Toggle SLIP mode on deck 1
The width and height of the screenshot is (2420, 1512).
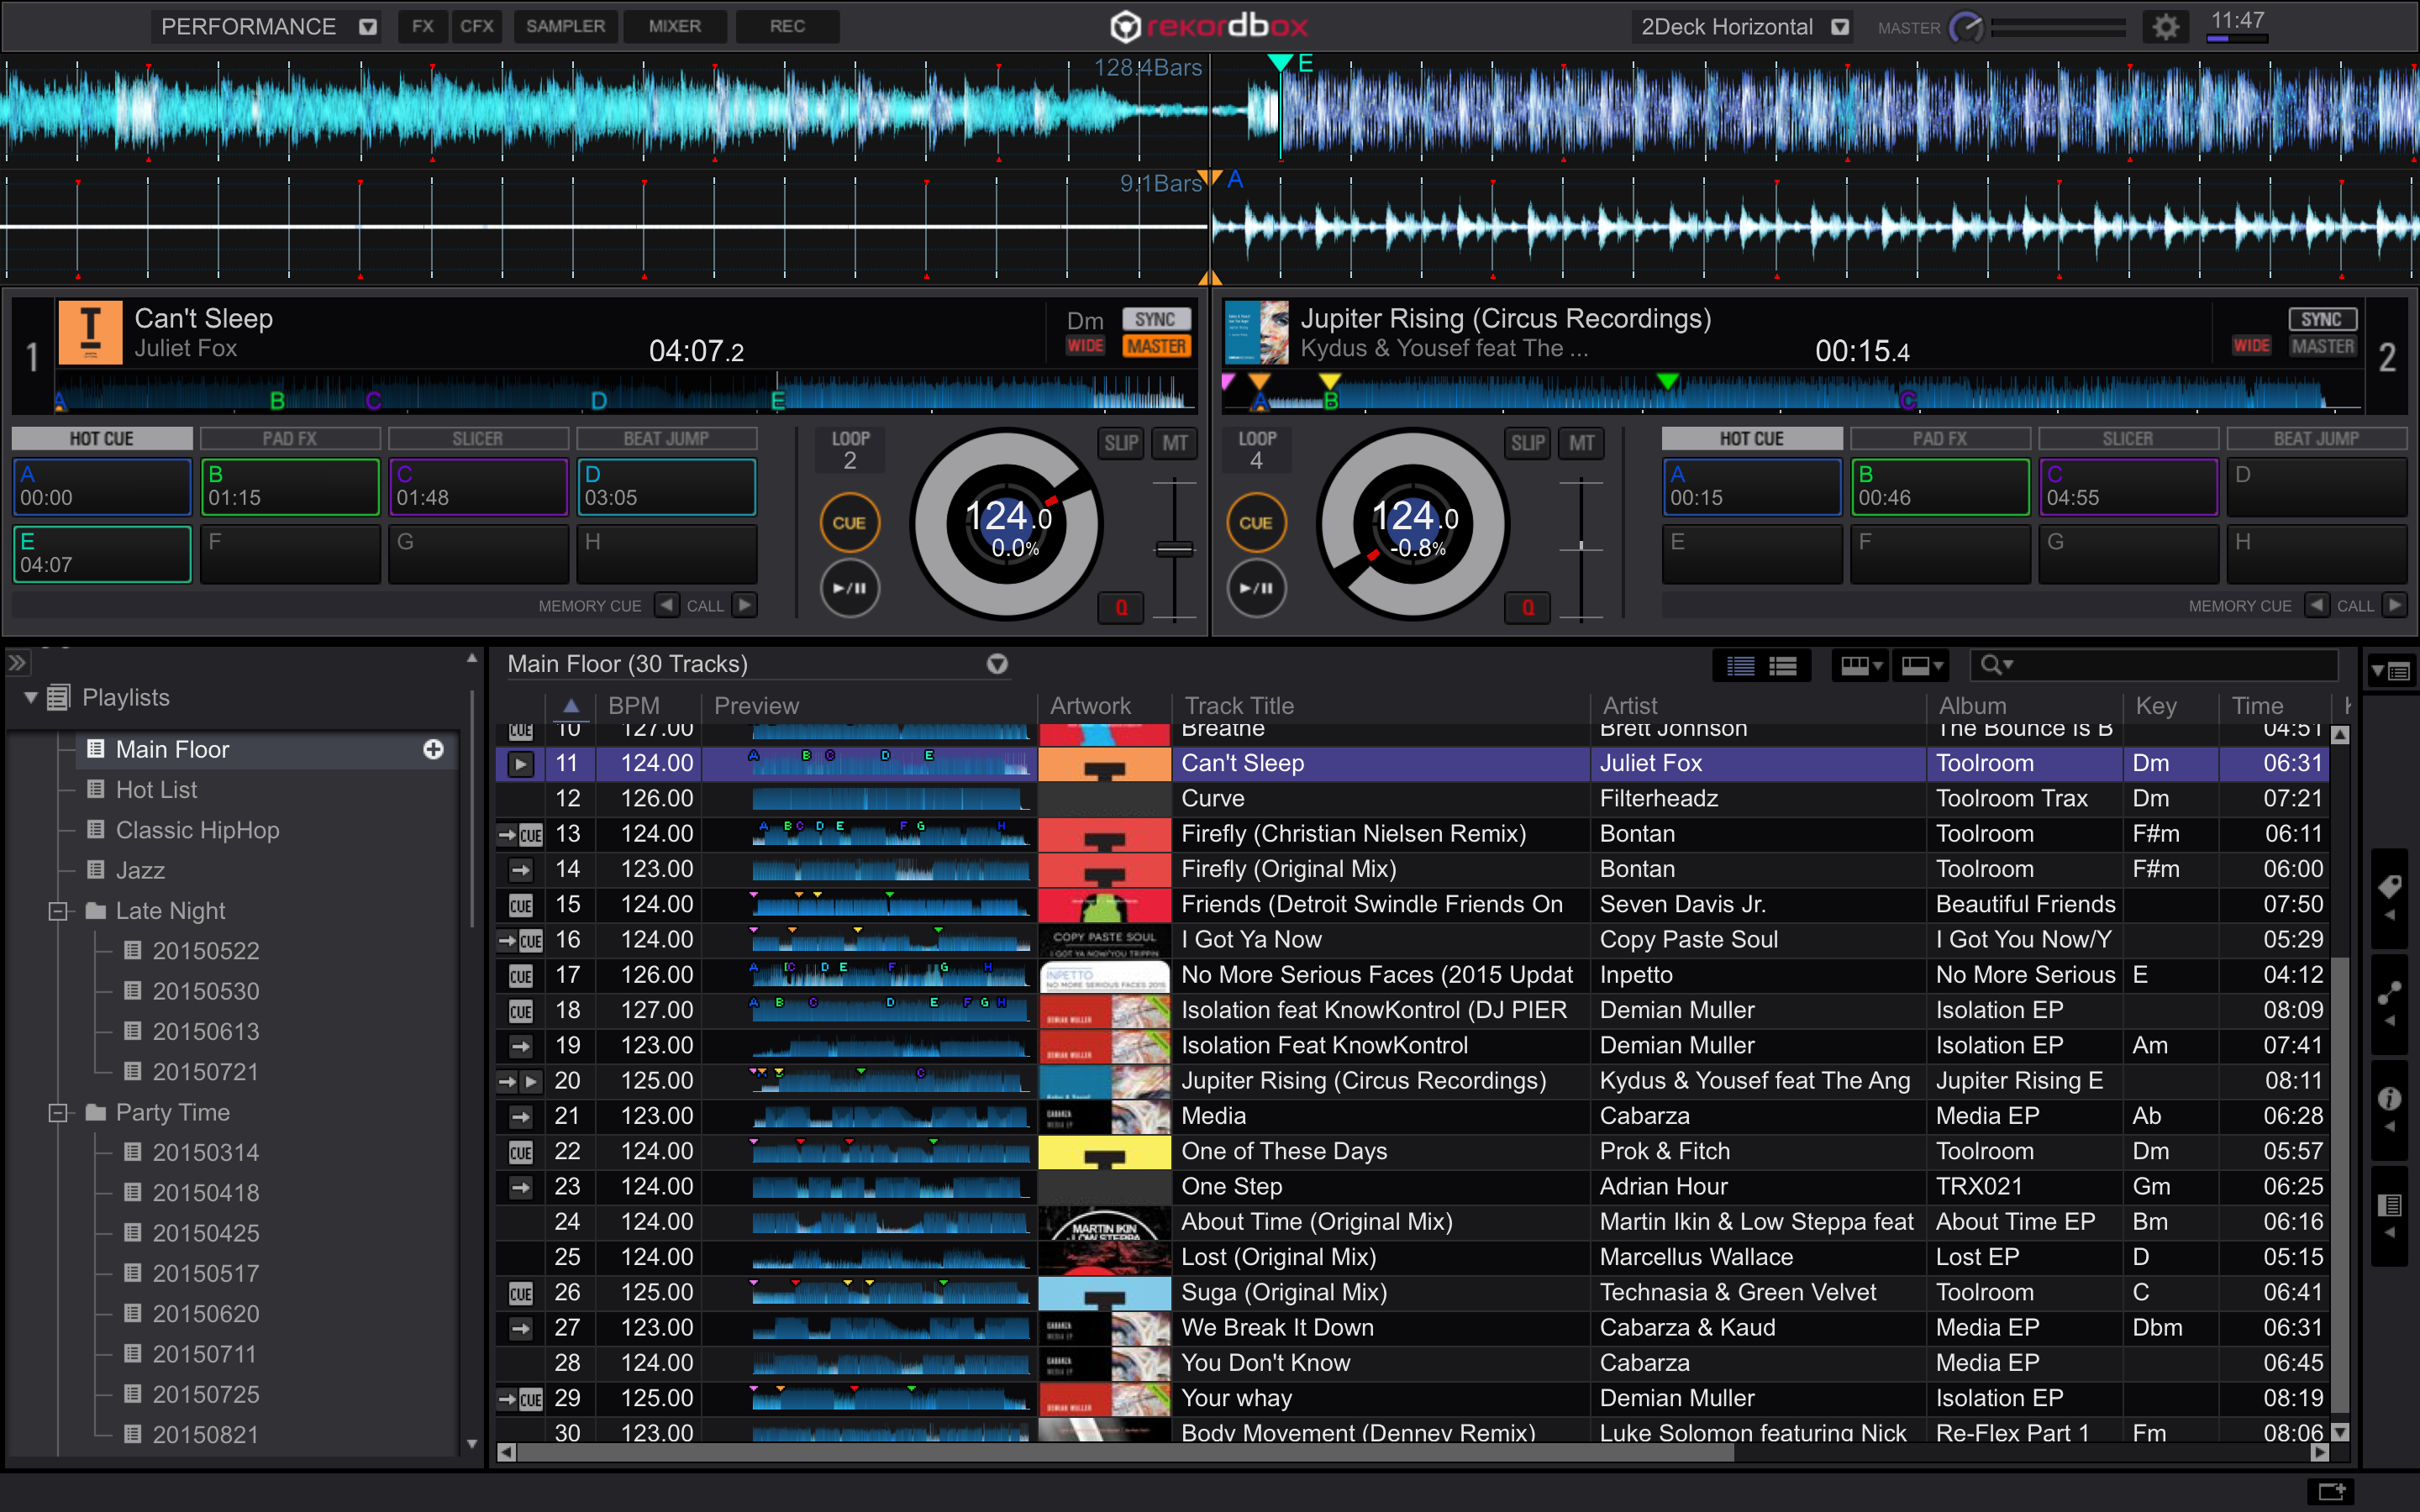[x=1121, y=443]
